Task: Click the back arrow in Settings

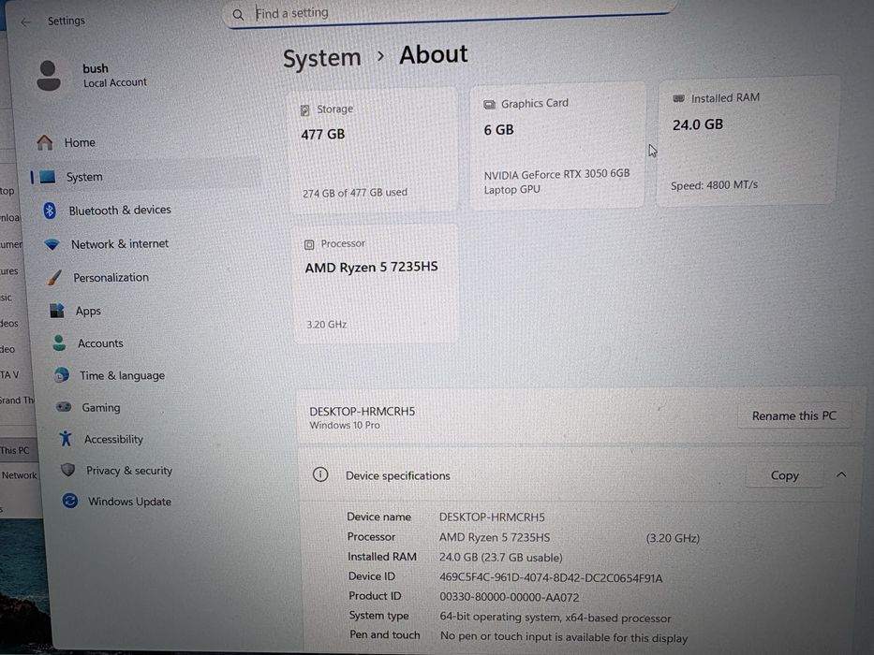Action: pos(25,22)
